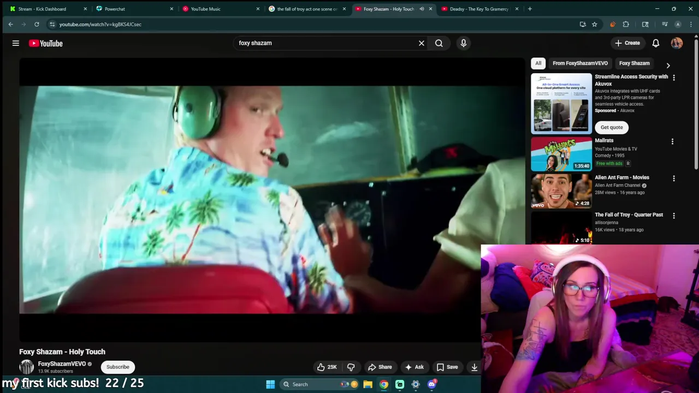Open the Alien Ant Farm - Movies thumbnail
699x393 pixels.
[561, 191]
